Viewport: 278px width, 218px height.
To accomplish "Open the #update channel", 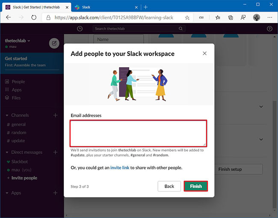I will [x=18, y=141].
